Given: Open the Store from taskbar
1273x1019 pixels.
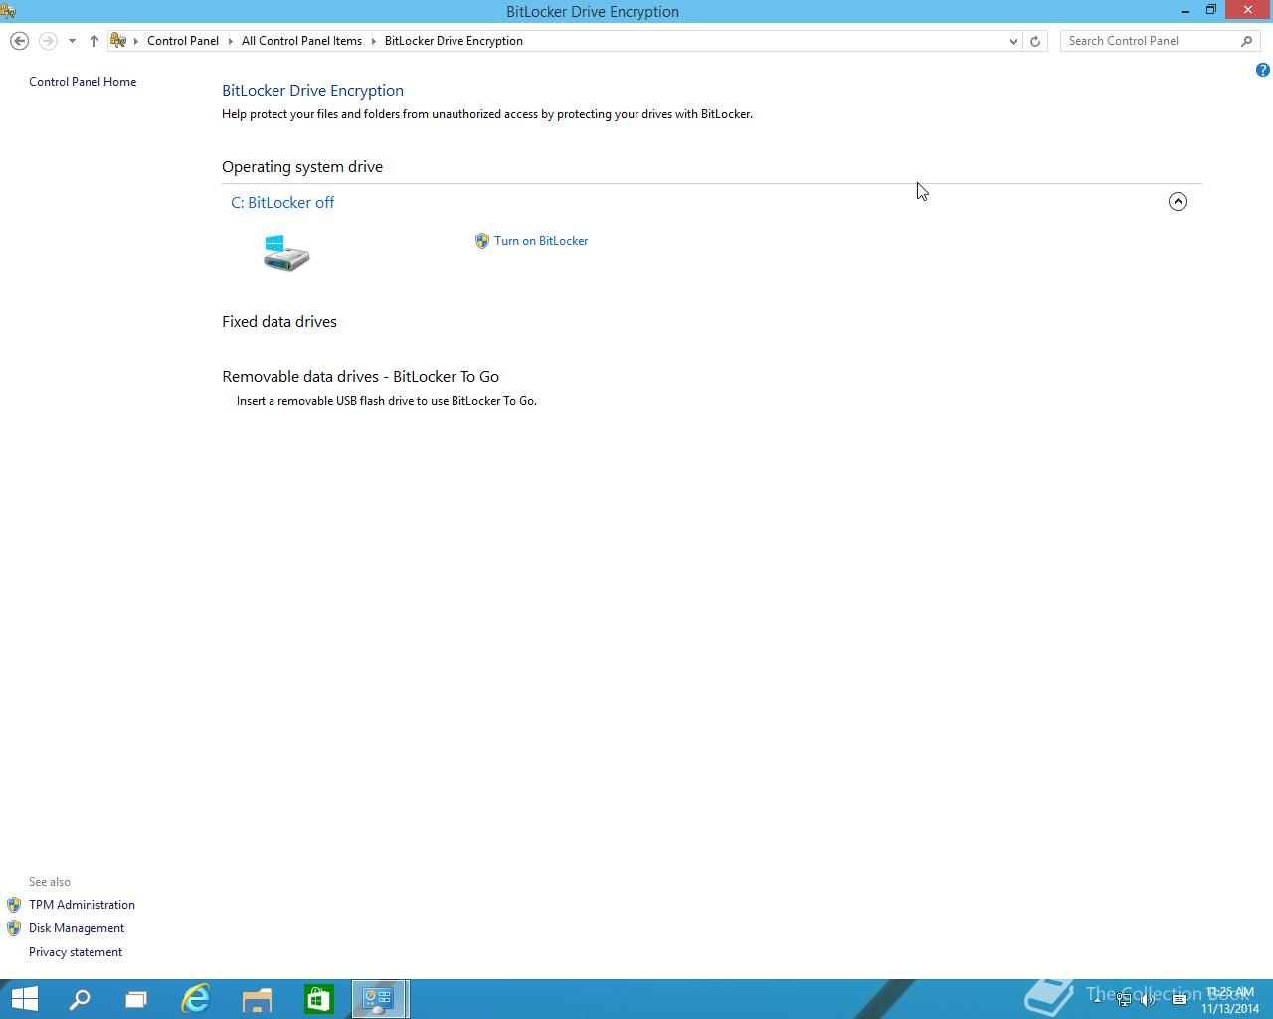Looking at the screenshot, I should (x=318, y=999).
